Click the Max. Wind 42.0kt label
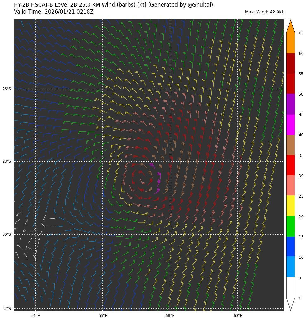The height and width of the screenshot is (320, 306). 264,12
